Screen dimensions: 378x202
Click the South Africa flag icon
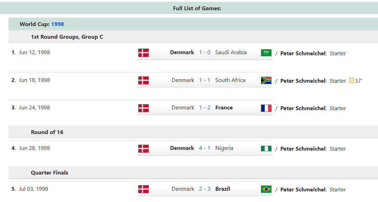pyautogui.click(x=266, y=80)
